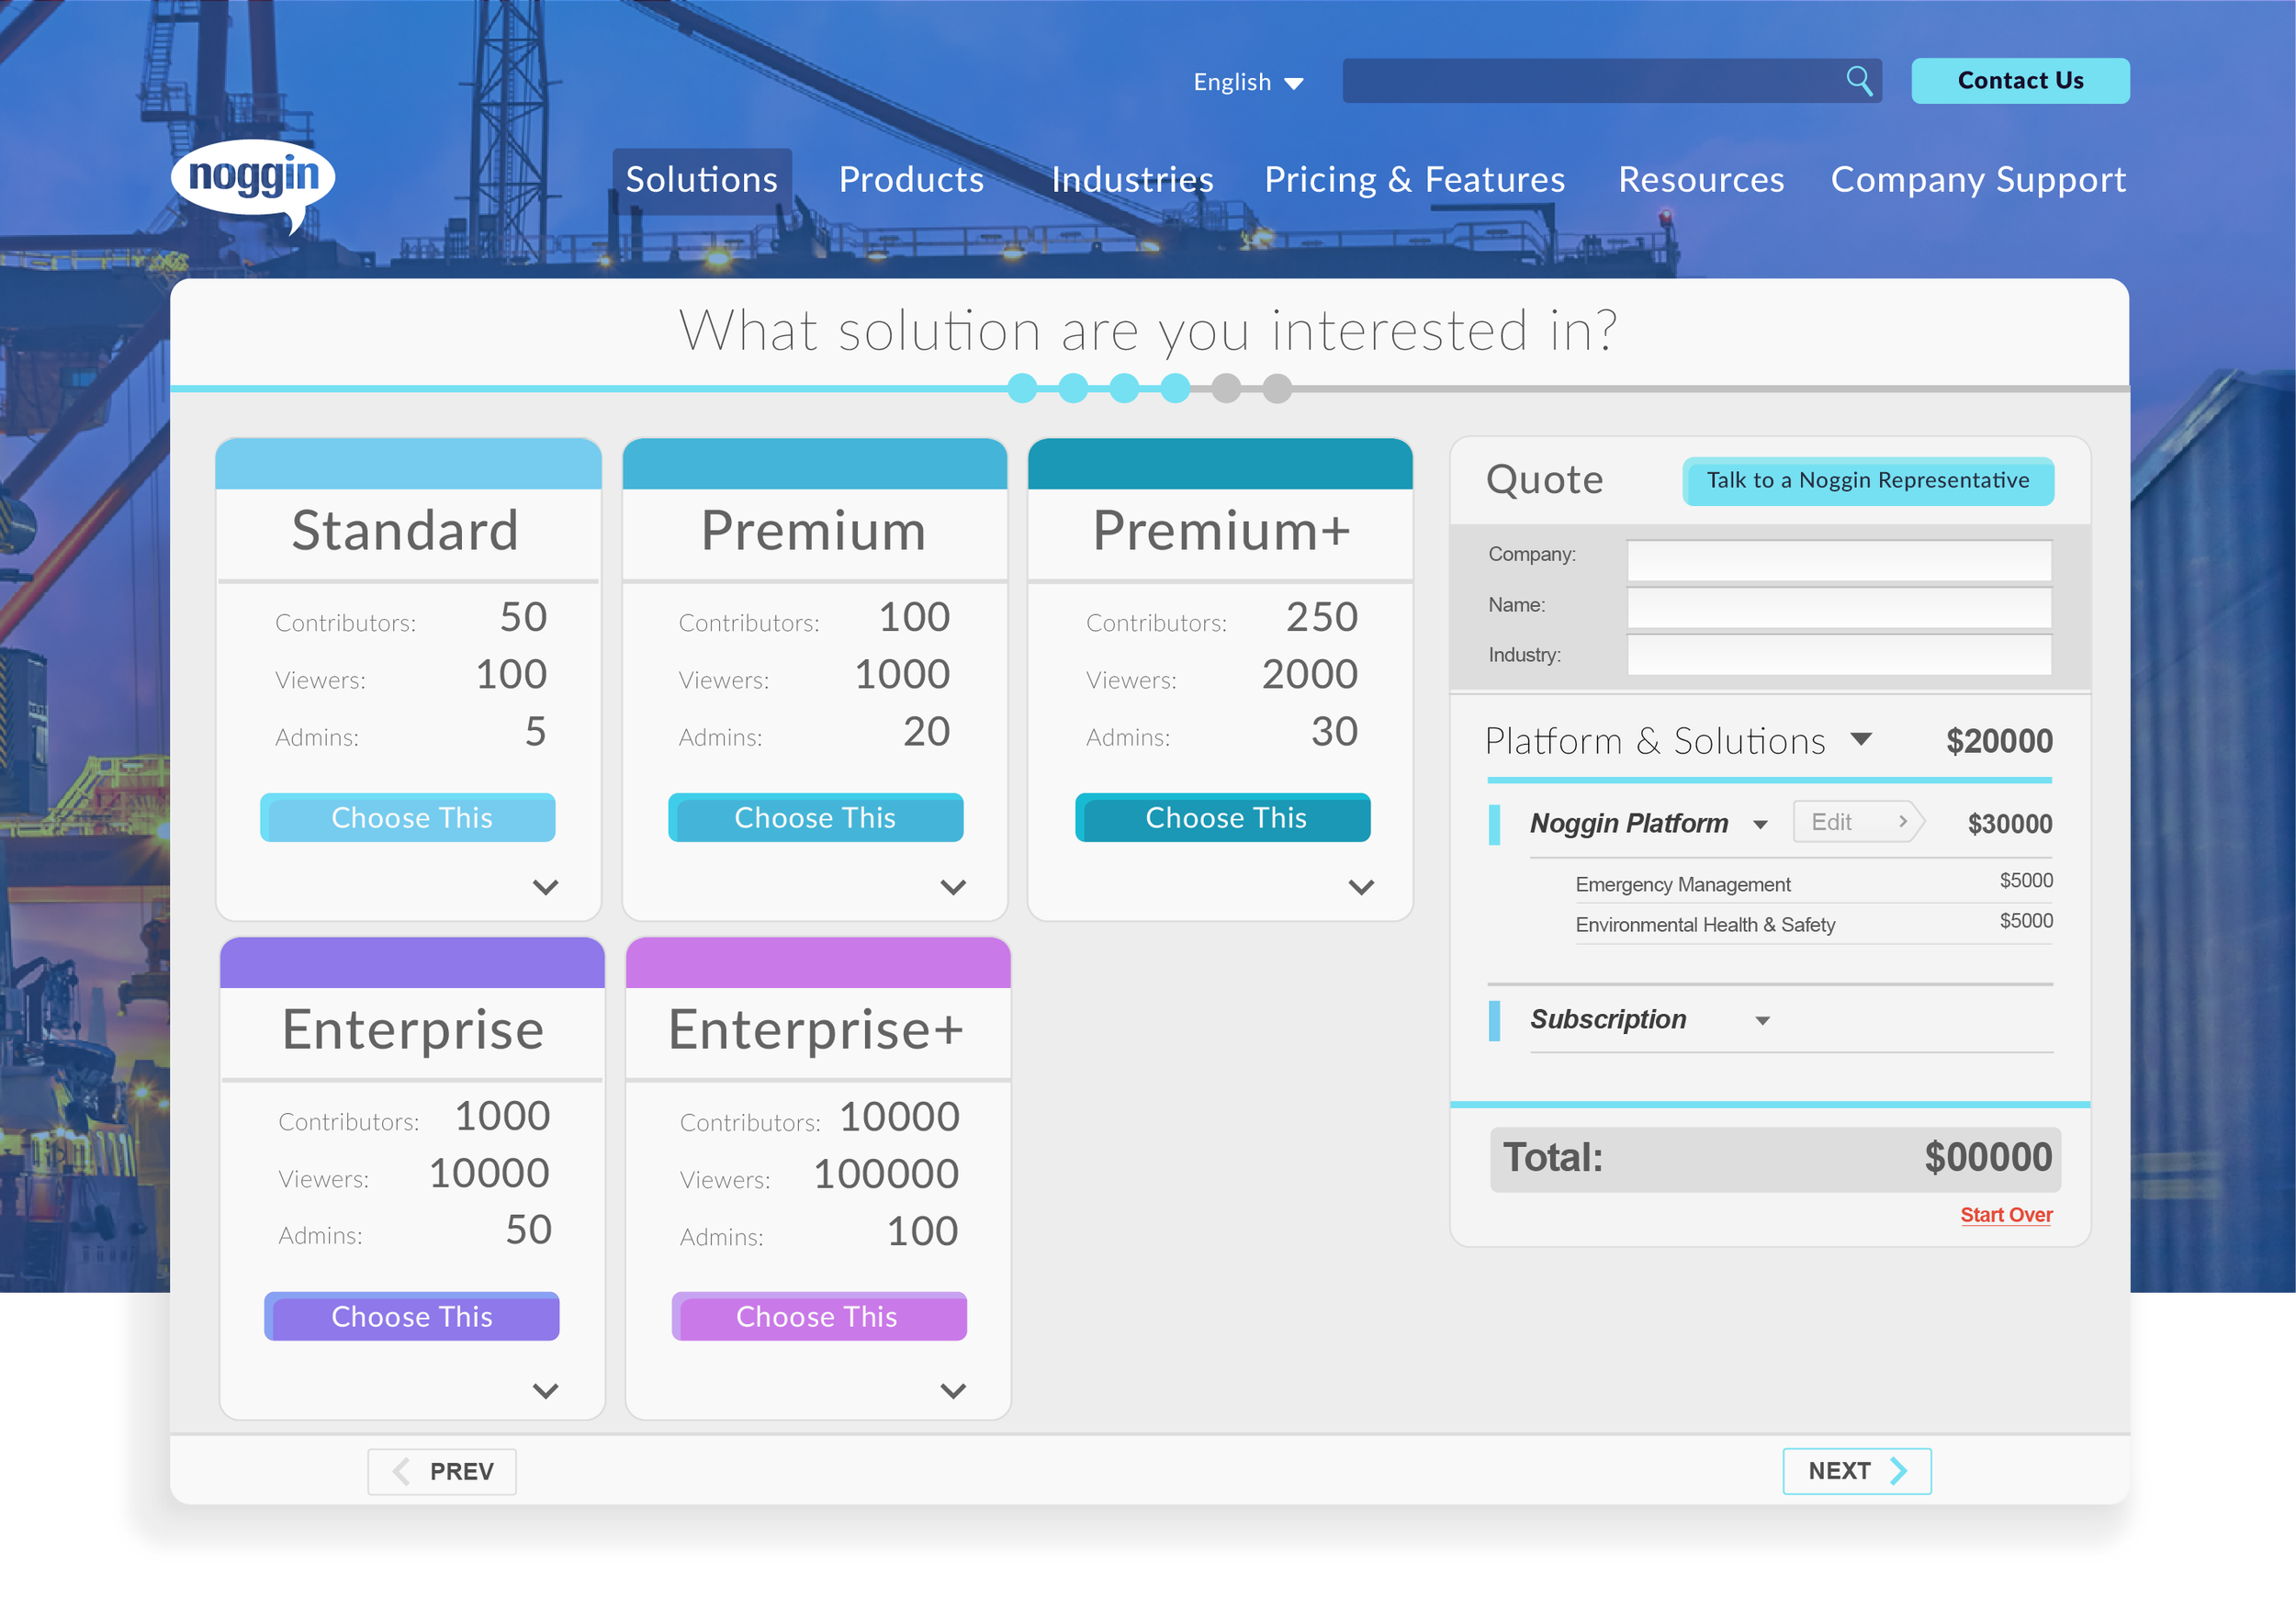
Task: Click the fourth progress dot indicator
Action: click(x=1175, y=389)
